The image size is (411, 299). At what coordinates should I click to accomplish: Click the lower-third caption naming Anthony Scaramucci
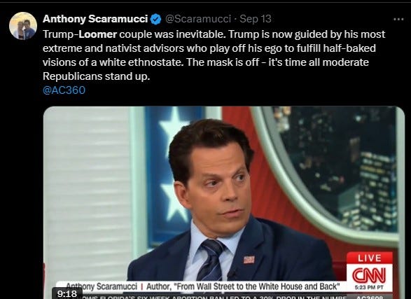[203, 286]
